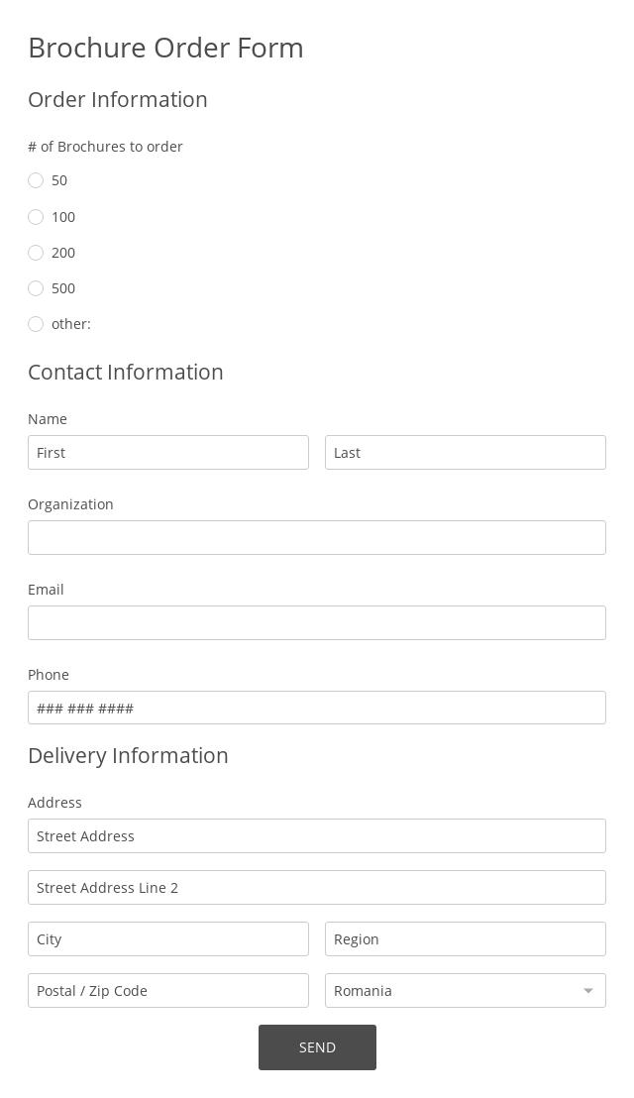Click the City input box
Screen dimensions: 634x1098
(x=168, y=939)
